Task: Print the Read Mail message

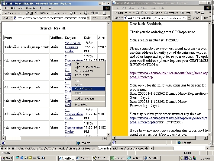Action: tap(203, 13)
